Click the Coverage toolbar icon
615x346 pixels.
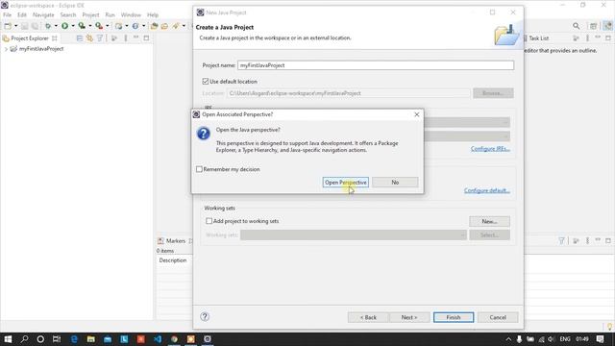82,26
